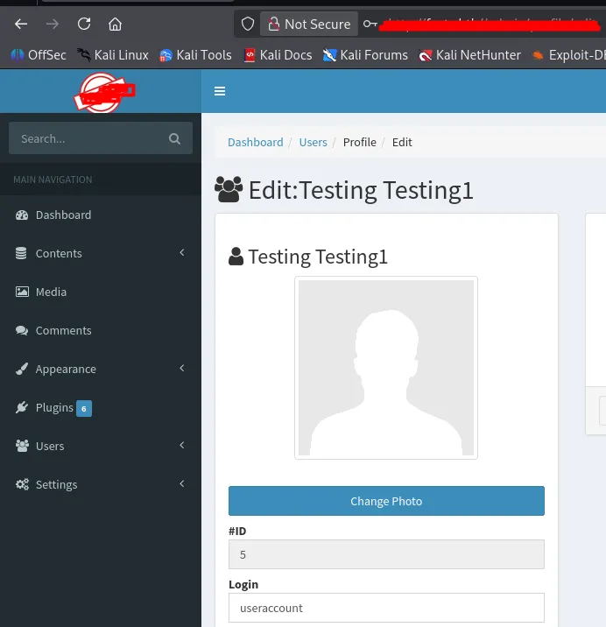The width and height of the screenshot is (606, 627).
Task: Click the Not Secure lock indicator
Action: point(309,24)
